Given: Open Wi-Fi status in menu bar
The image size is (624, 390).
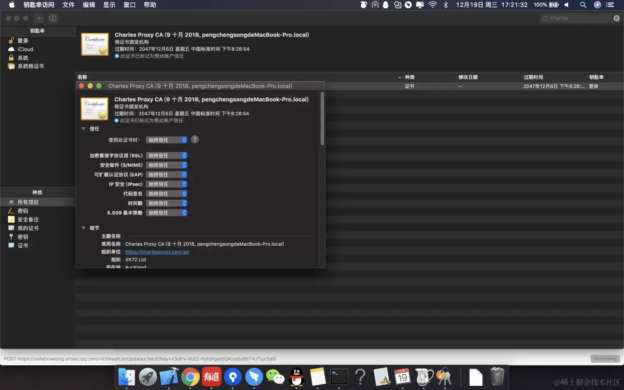Looking at the screenshot, I should coord(433,5).
